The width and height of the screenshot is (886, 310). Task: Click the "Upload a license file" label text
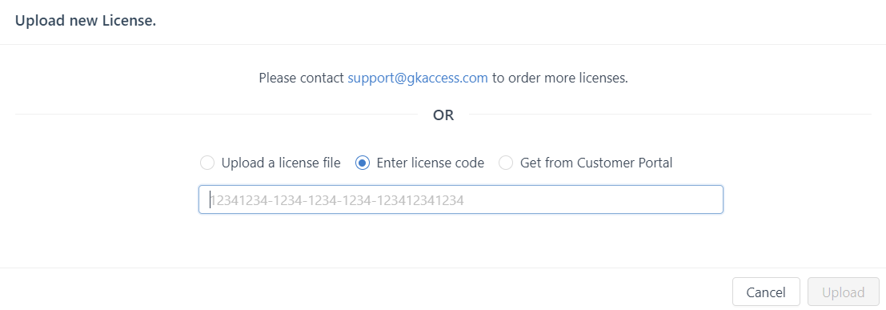(x=281, y=163)
